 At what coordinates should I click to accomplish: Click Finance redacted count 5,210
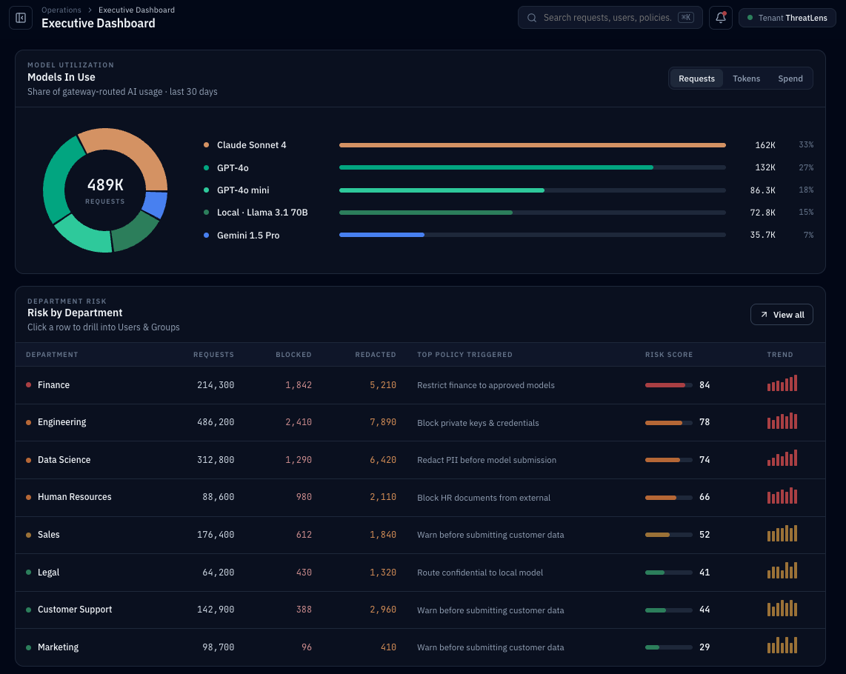pos(383,384)
